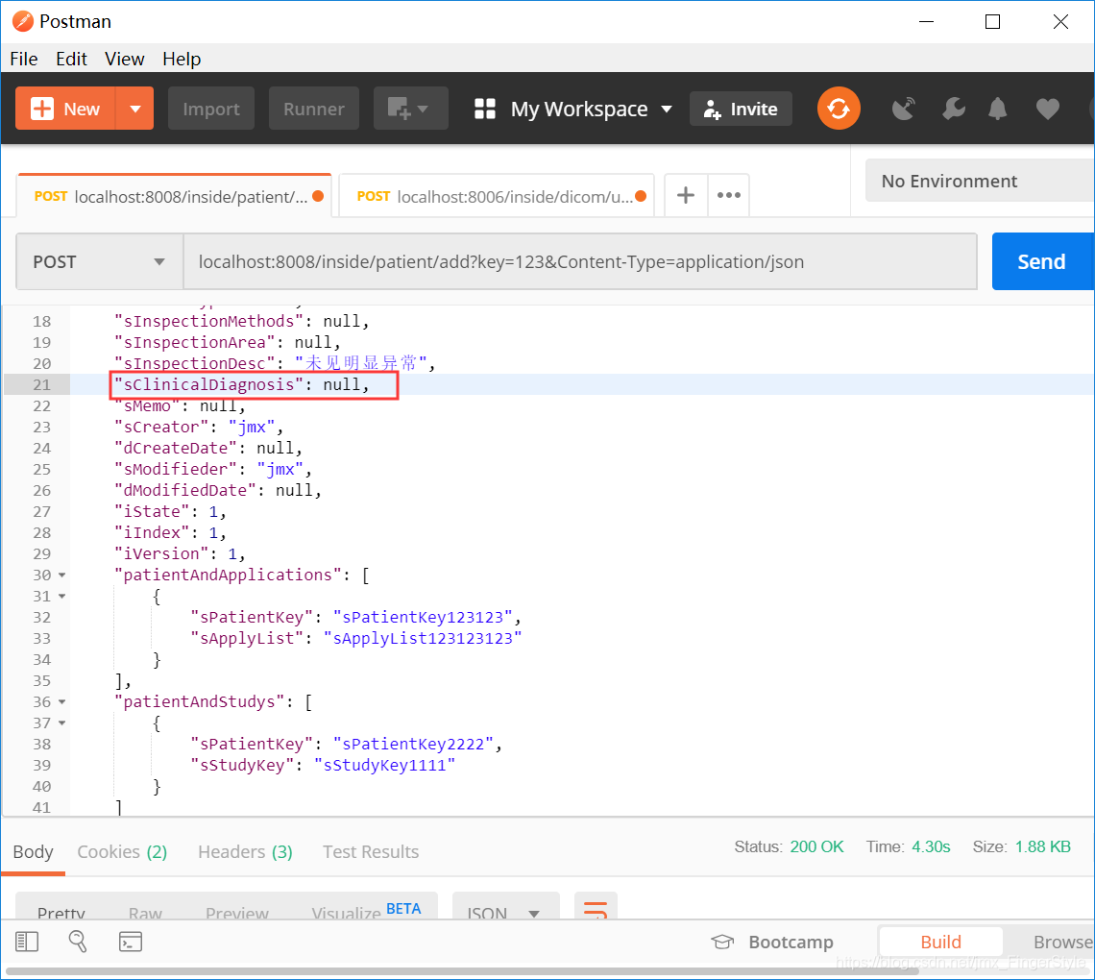
Task: Select the Browse mode
Action: [x=1063, y=942]
